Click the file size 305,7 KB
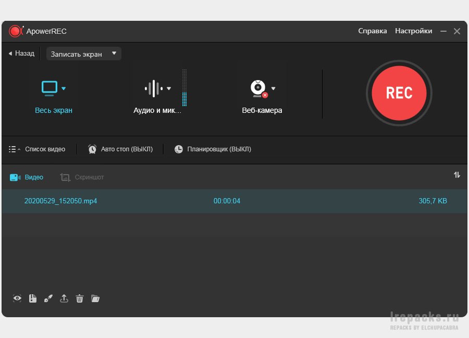The image size is (469, 338). click(x=433, y=201)
